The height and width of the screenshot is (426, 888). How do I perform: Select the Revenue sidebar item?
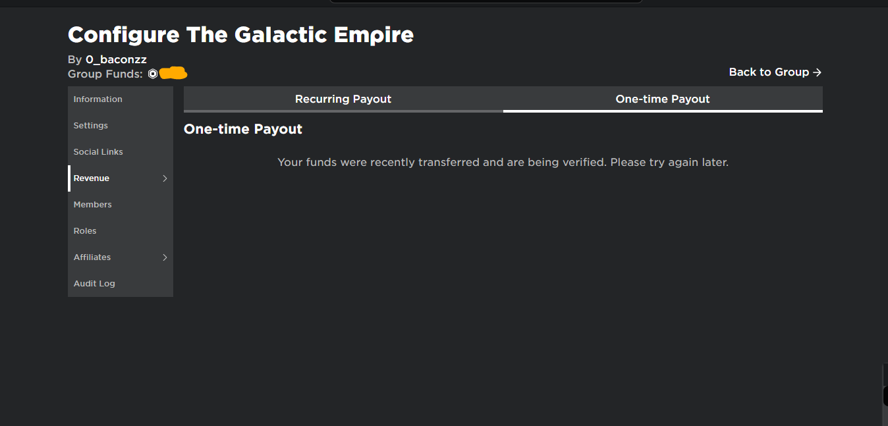coord(92,178)
